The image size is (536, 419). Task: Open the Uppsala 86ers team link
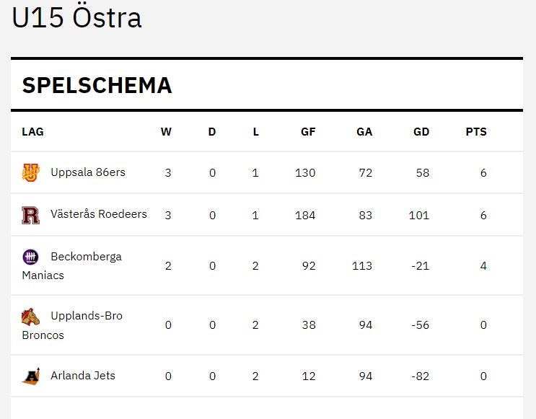(87, 172)
